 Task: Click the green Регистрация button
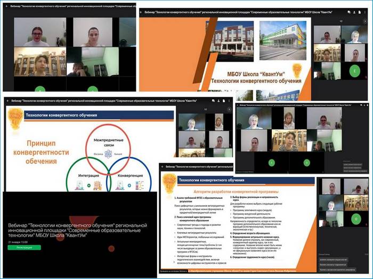[x=23, y=247]
